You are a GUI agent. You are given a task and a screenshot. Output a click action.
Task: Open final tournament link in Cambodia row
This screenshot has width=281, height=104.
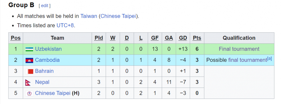click(248, 60)
